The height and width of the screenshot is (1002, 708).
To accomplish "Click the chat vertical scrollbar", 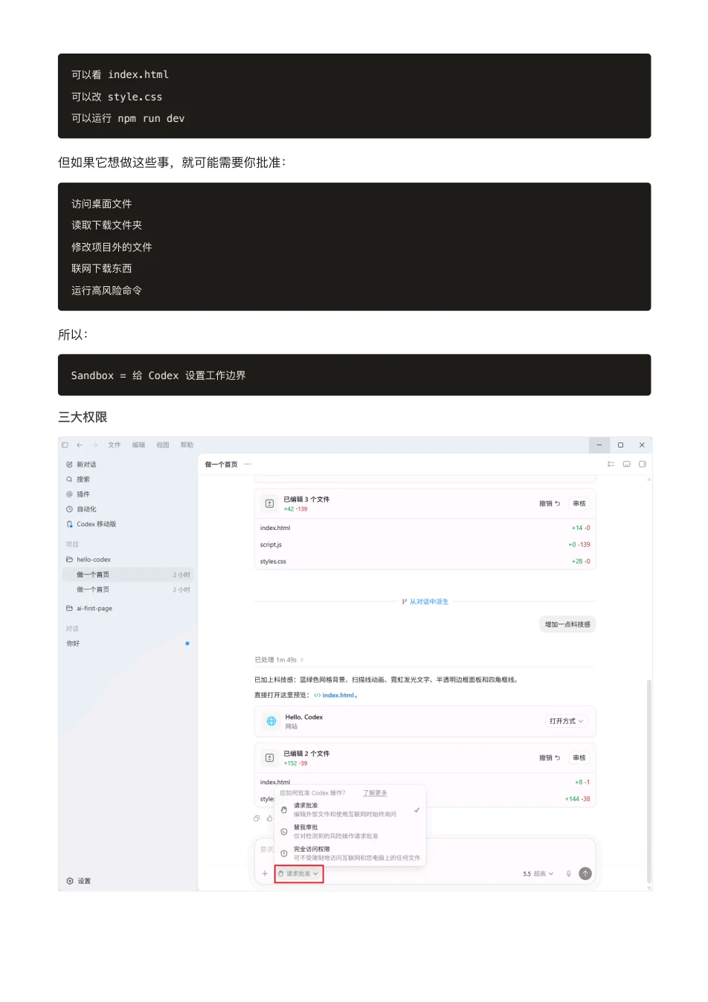I will pos(649,780).
